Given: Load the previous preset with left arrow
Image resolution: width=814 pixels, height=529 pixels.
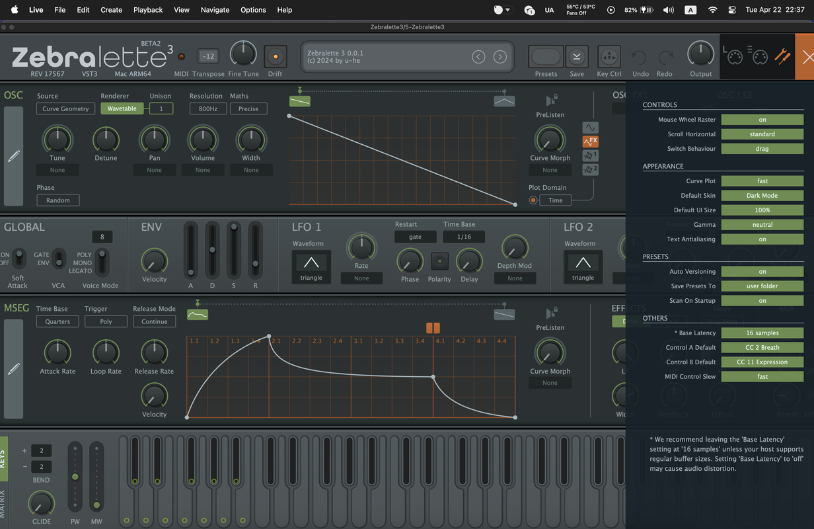Looking at the screenshot, I should 478,57.
